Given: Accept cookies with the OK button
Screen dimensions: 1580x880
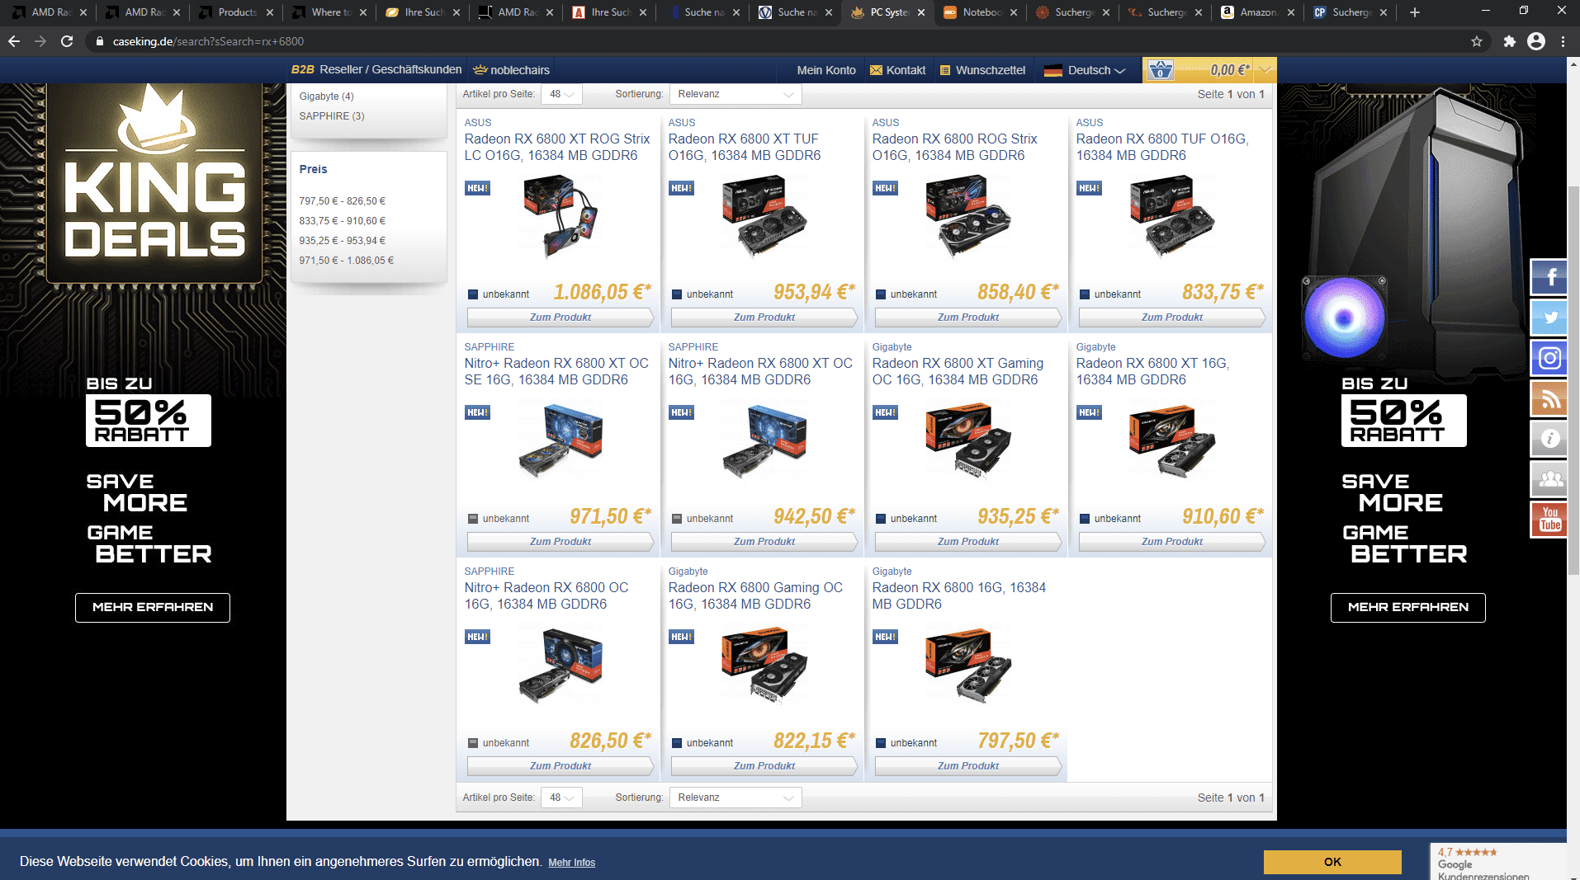Looking at the screenshot, I should pyautogui.click(x=1332, y=862).
